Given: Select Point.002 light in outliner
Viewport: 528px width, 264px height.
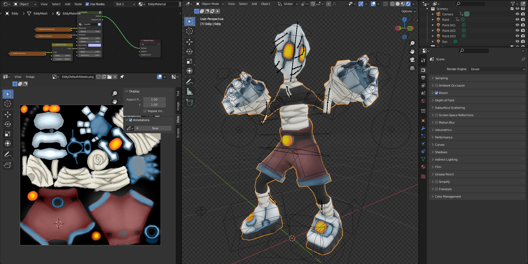Looking at the screenshot, I should pyautogui.click(x=449, y=31).
